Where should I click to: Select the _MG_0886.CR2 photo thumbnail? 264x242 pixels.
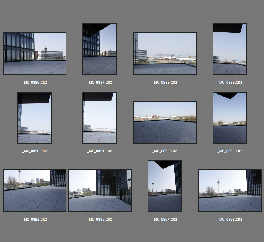(34, 53)
